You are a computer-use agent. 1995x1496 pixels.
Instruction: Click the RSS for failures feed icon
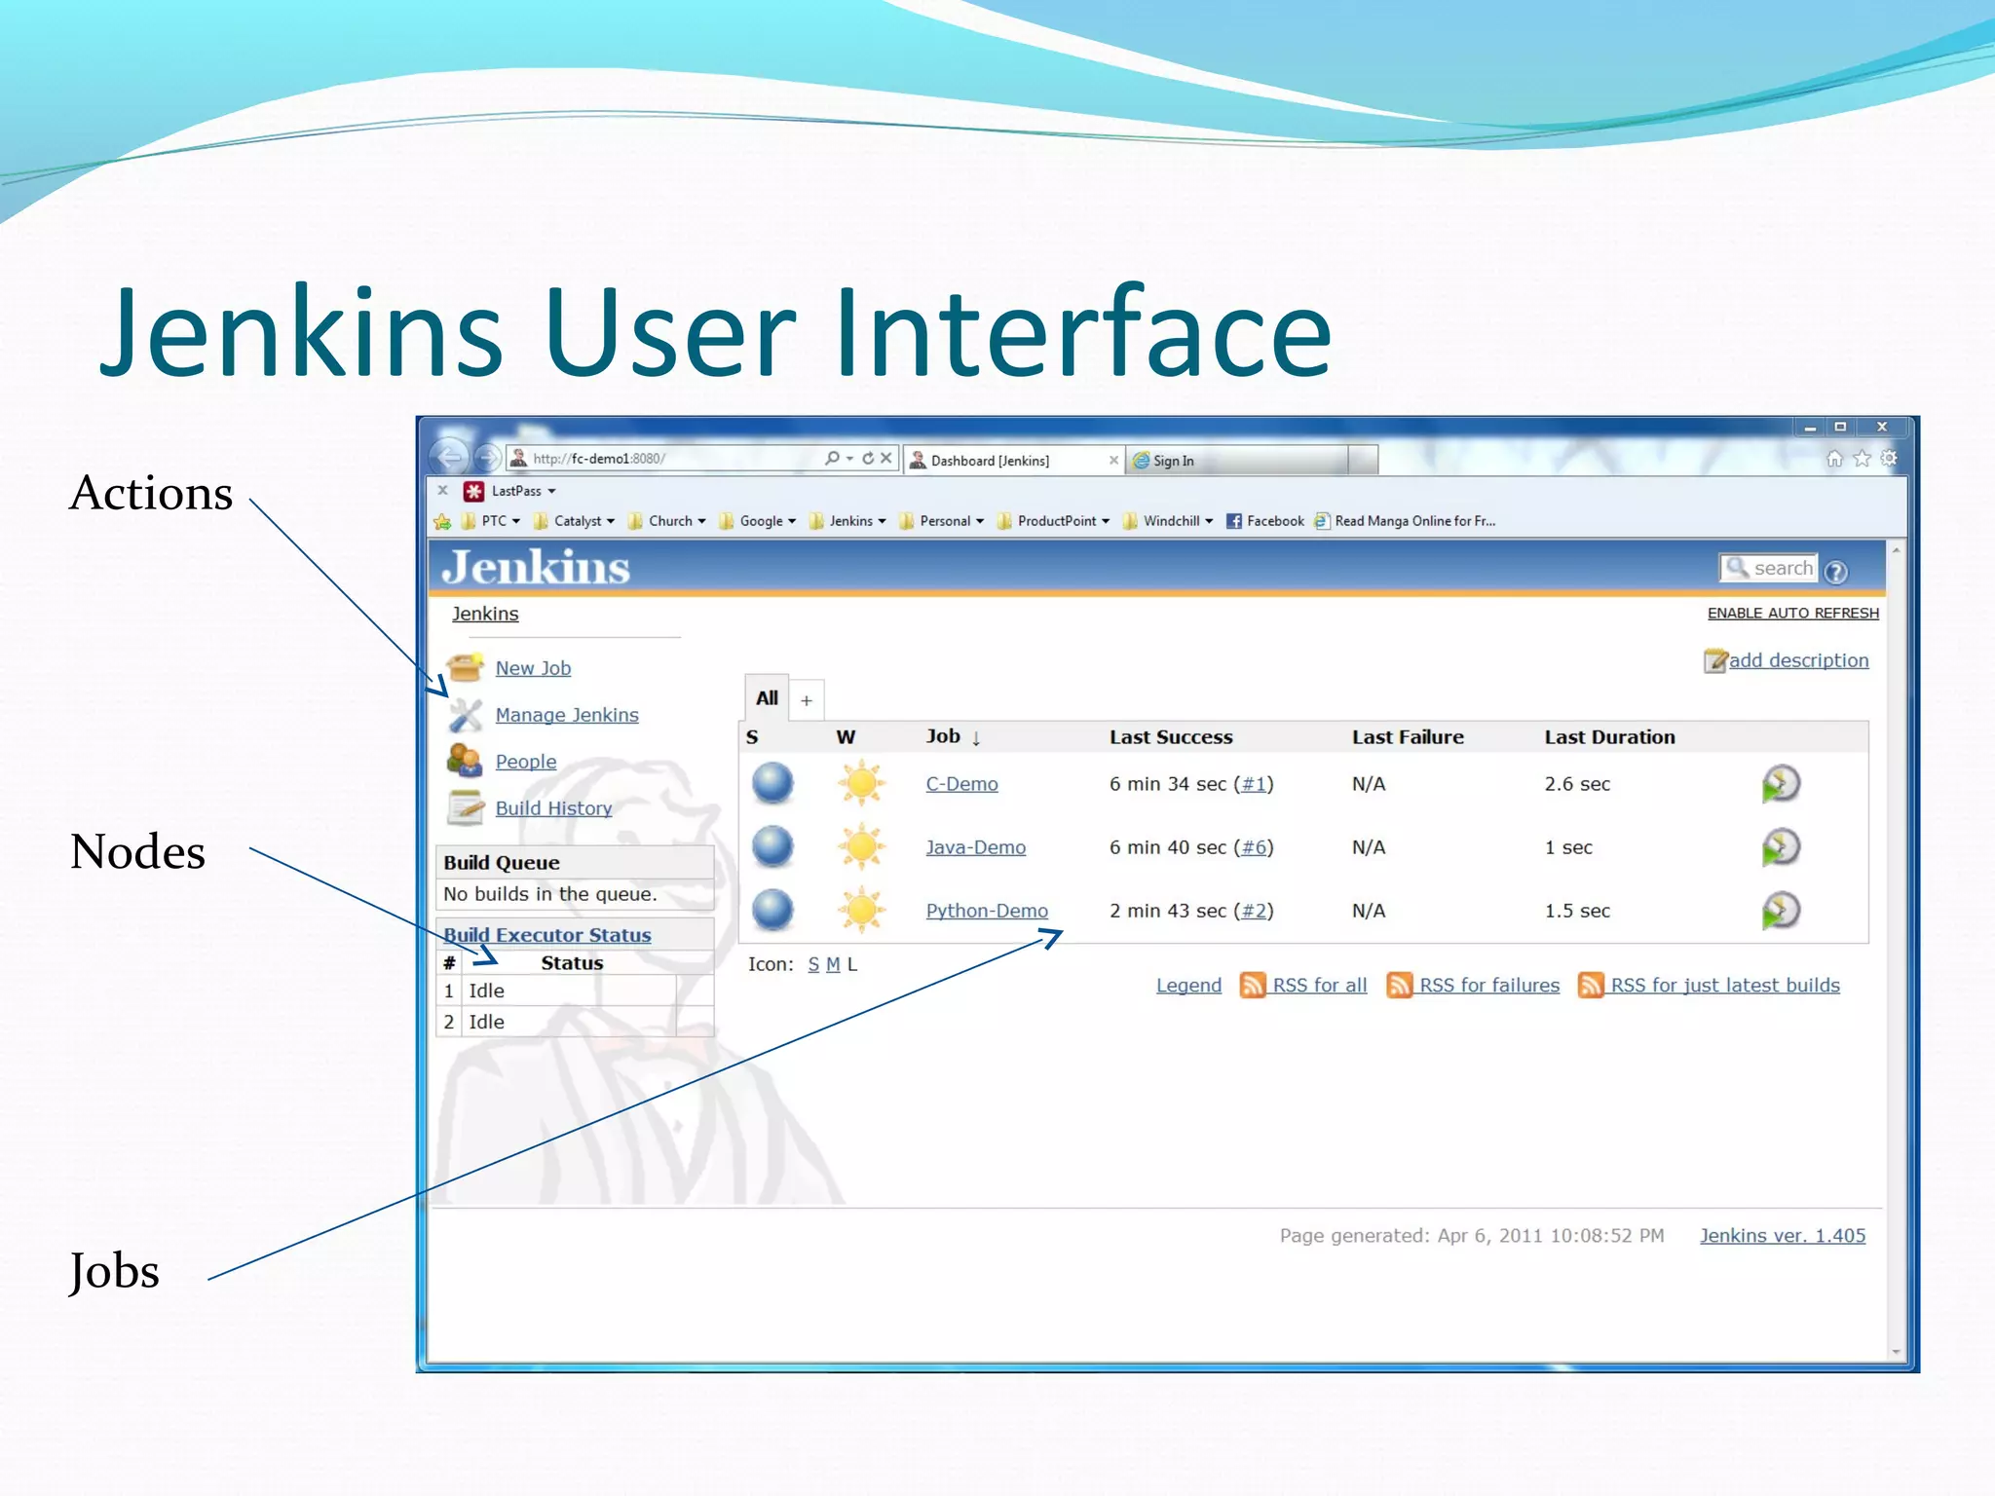pyautogui.click(x=1400, y=985)
